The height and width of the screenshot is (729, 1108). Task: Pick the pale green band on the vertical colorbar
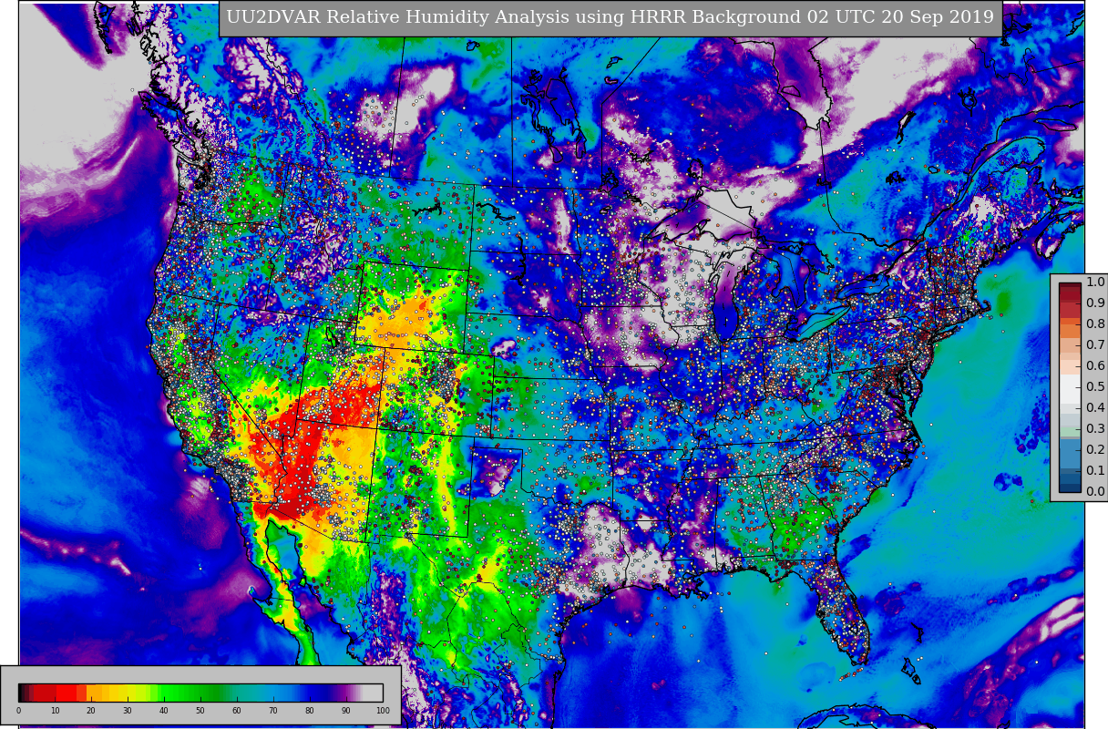(x=1070, y=431)
